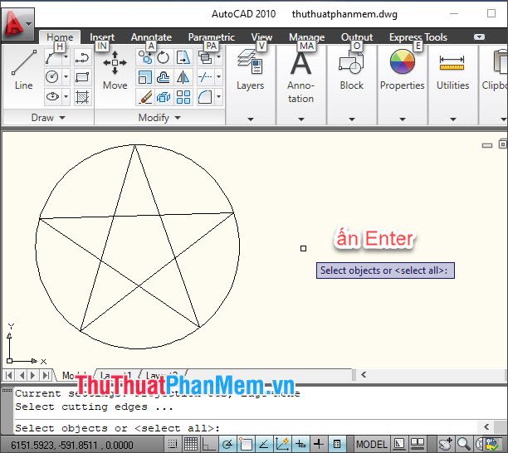Open the Layers panel button
Image resolution: width=508 pixels, height=453 pixels.
coord(251,85)
